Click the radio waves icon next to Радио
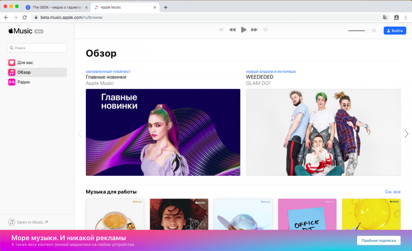The height and width of the screenshot is (251, 412). tap(12, 82)
